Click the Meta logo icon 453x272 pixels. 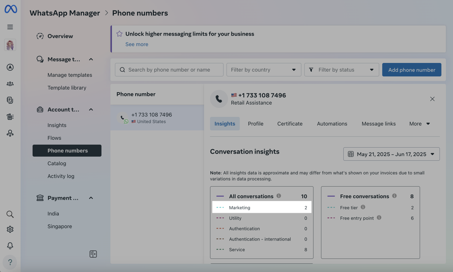point(10,9)
